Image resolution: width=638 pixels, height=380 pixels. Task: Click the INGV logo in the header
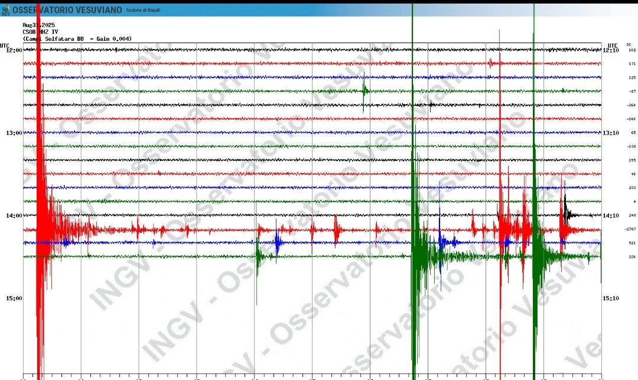(x=5, y=10)
